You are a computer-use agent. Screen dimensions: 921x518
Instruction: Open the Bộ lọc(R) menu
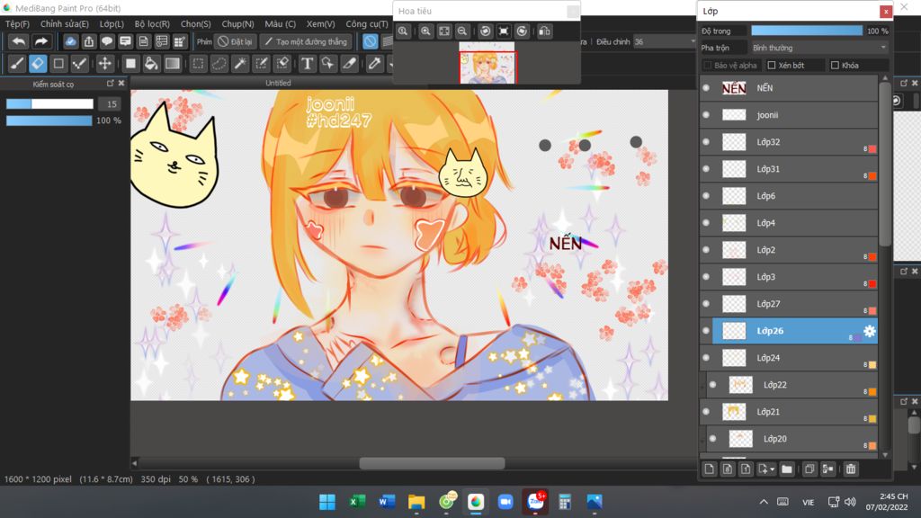(x=152, y=24)
